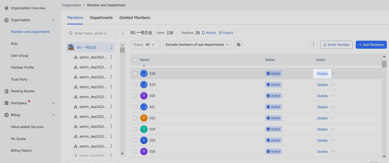This screenshot has height=163, width=389.
Task: Click the column settings icon beside filters
Action: tap(239, 45)
